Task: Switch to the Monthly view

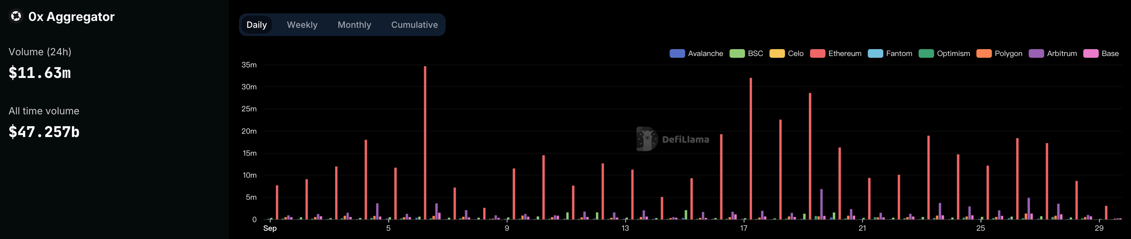Action: pos(354,25)
